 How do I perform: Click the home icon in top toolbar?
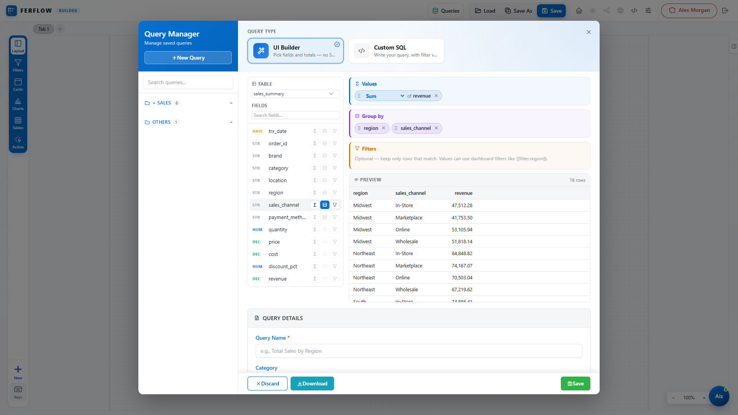pyautogui.click(x=579, y=11)
